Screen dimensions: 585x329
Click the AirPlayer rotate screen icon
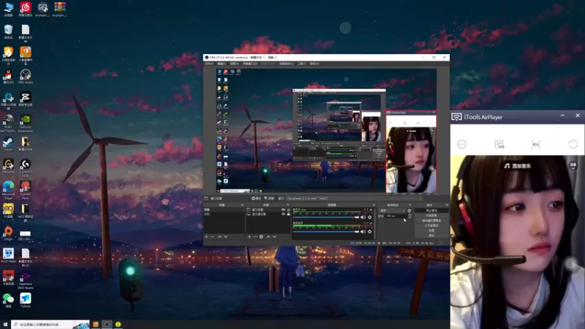click(x=573, y=144)
